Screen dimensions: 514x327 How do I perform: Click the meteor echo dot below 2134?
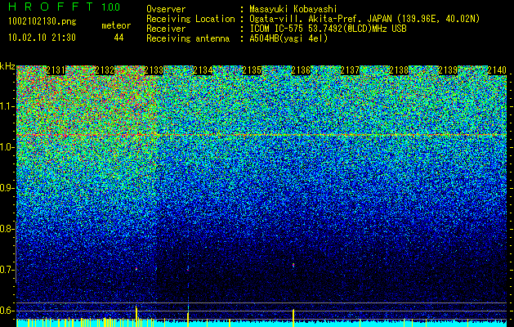click(x=188, y=269)
